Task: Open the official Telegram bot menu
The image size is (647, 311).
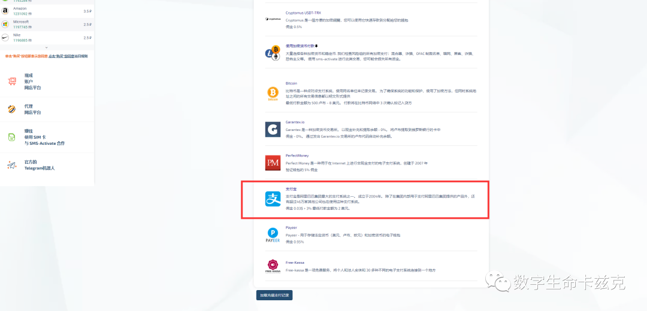Action: [40, 165]
